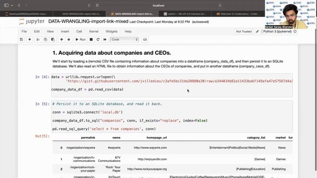Select the active DATA-WRANGLING-import-link tab
The image size is (317, 178).
[132, 14]
